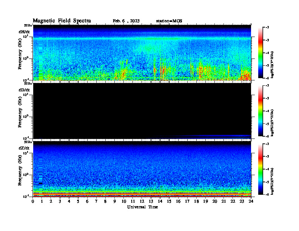Click the dZ/dt spectrogram panel
Image resolution: width=299 pixels, height=231 pixels.
click(142, 169)
